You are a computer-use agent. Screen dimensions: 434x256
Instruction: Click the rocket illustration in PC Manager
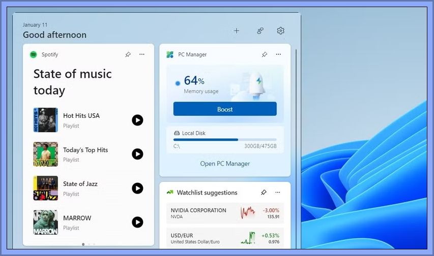(x=256, y=86)
